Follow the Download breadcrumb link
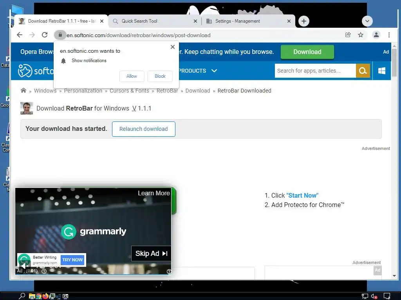The width and height of the screenshot is (401, 300). coord(198,91)
